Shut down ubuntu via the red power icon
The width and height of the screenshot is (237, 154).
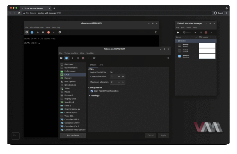49,32
